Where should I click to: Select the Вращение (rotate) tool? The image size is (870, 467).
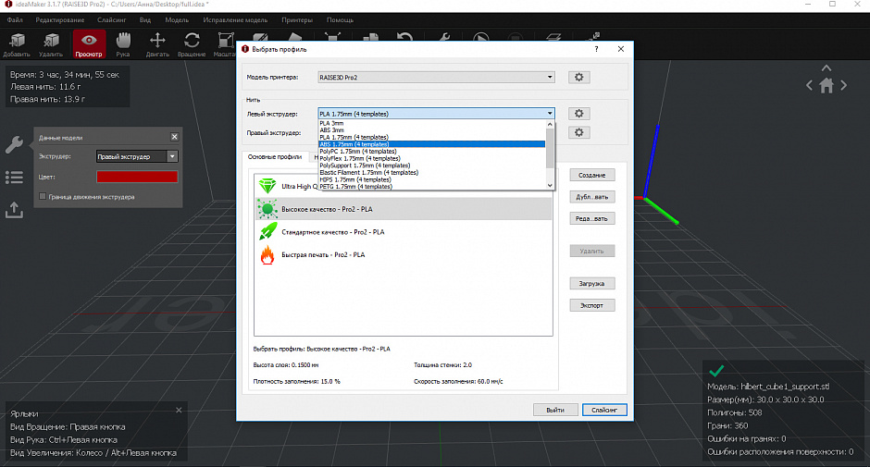pyautogui.click(x=192, y=44)
